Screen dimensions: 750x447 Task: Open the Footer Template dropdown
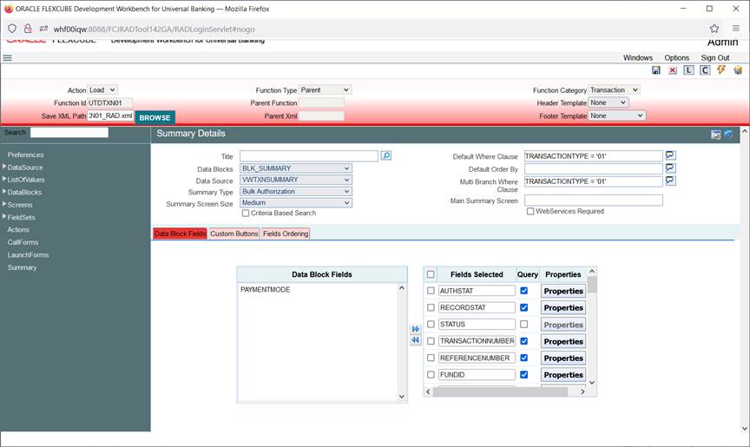click(x=616, y=115)
